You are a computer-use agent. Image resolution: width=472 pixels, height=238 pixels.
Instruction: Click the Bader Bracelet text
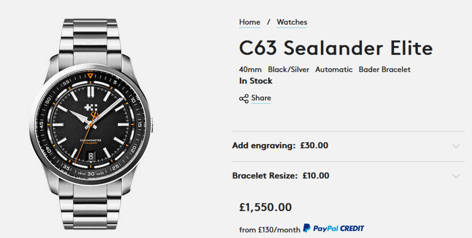click(384, 69)
